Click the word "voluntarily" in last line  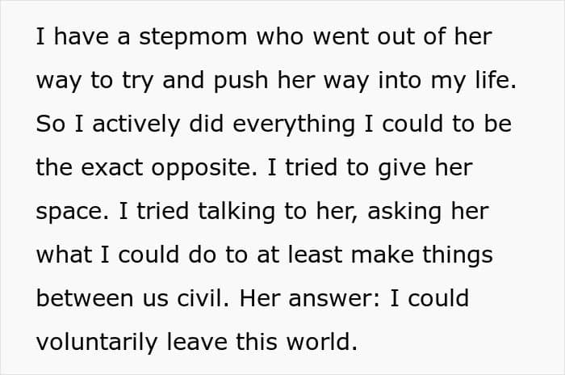pos(97,343)
